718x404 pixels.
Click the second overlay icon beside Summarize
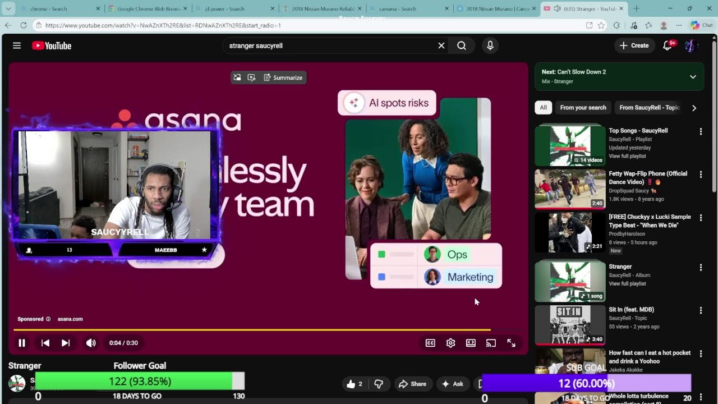(251, 77)
